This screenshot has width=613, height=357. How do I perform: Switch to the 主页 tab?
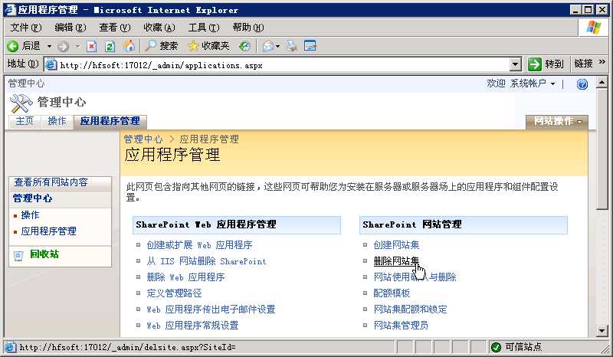click(25, 121)
